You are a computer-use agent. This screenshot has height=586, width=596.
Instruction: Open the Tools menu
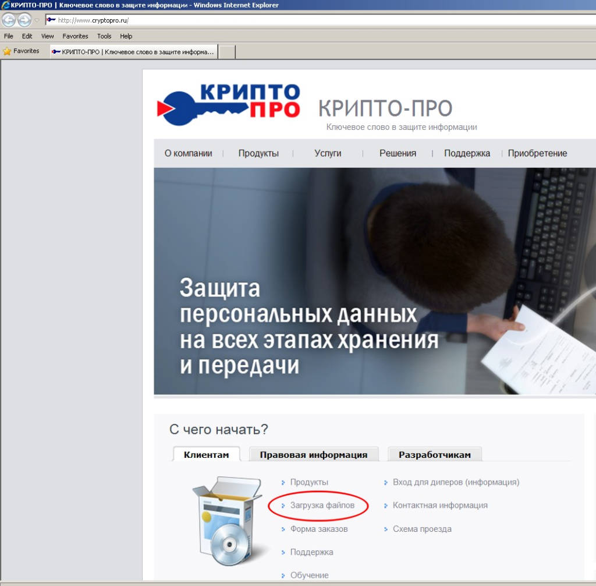(x=104, y=36)
